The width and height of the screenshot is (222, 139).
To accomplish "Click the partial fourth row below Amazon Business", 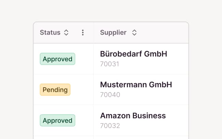I will (x=111, y=137).
